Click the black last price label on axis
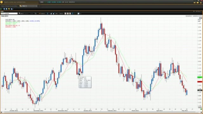 tap(200, 90)
